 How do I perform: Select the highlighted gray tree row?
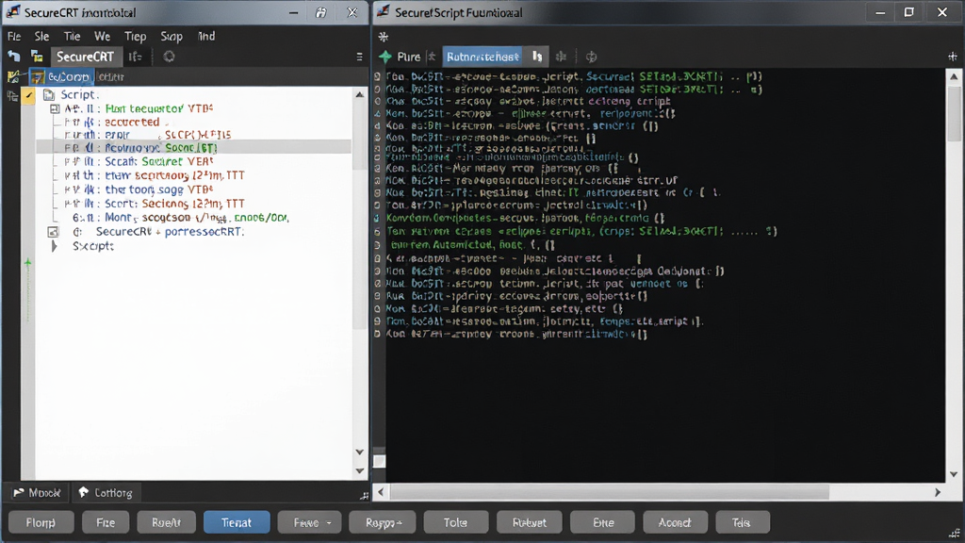(x=194, y=148)
